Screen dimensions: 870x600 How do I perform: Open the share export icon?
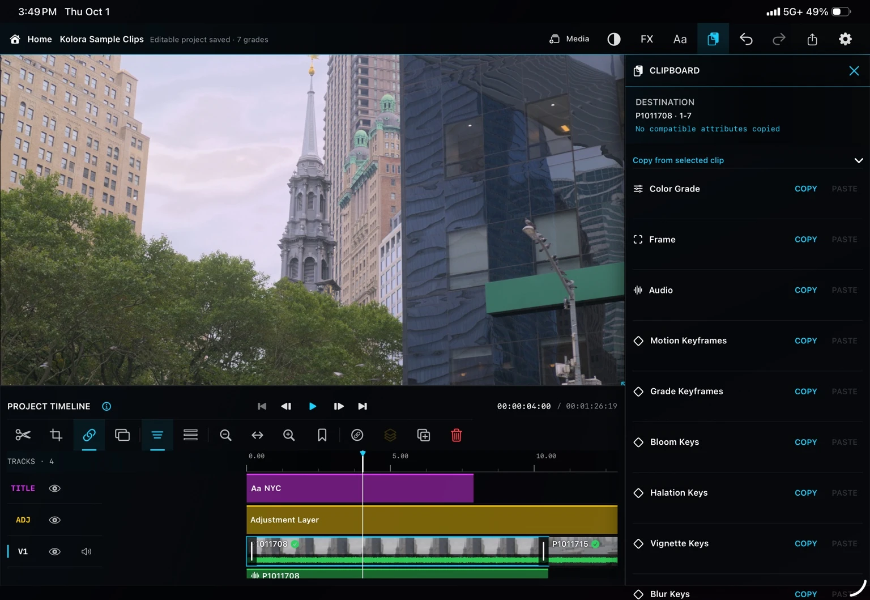click(x=812, y=39)
